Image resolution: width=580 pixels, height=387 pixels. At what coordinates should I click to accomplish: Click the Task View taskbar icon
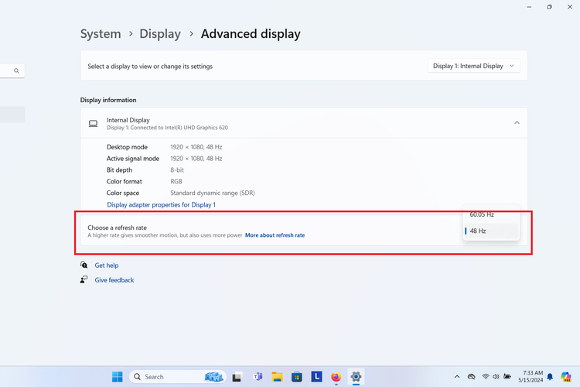[237, 377]
